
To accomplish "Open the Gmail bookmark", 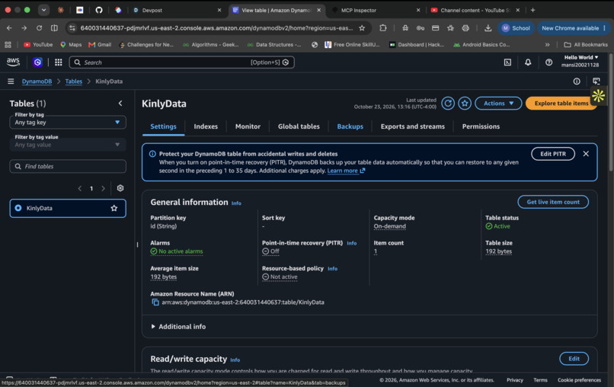I will pos(101,45).
